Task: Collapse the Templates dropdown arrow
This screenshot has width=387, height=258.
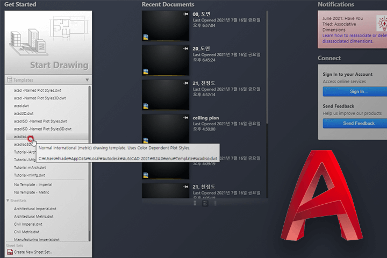Action: [87, 80]
